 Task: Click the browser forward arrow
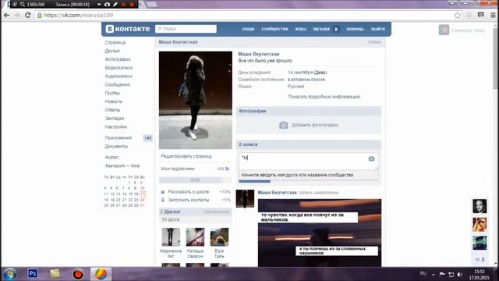(17, 16)
